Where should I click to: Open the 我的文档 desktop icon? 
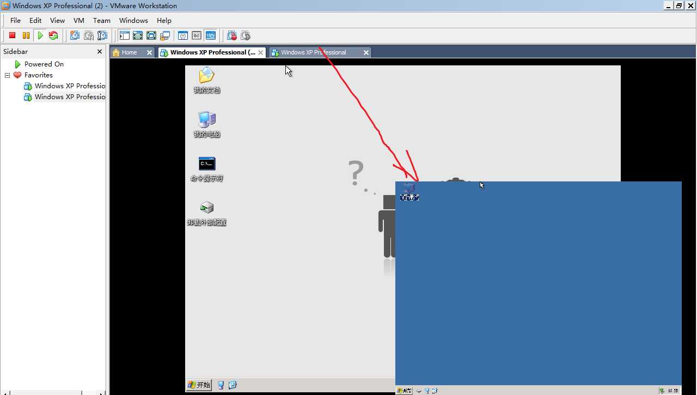coord(207,80)
